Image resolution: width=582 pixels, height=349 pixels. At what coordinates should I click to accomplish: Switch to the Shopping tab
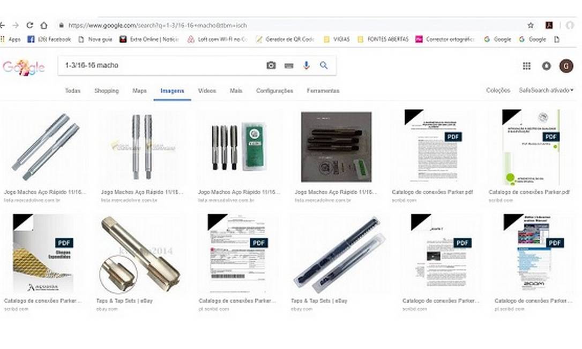pos(107,90)
